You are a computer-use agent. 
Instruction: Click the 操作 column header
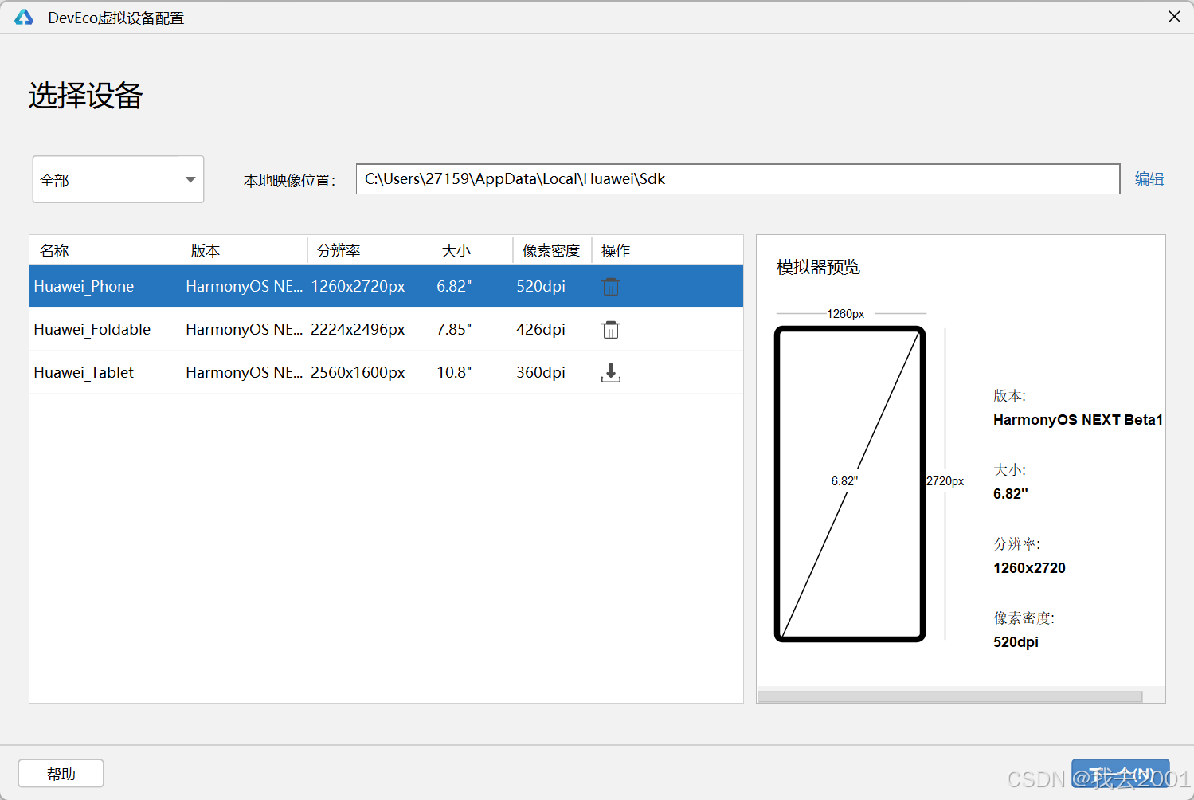click(667, 250)
